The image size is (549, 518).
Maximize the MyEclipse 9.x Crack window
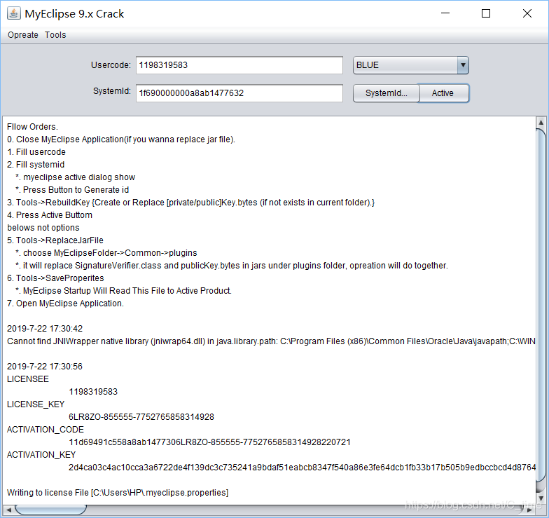click(x=486, y=13)
